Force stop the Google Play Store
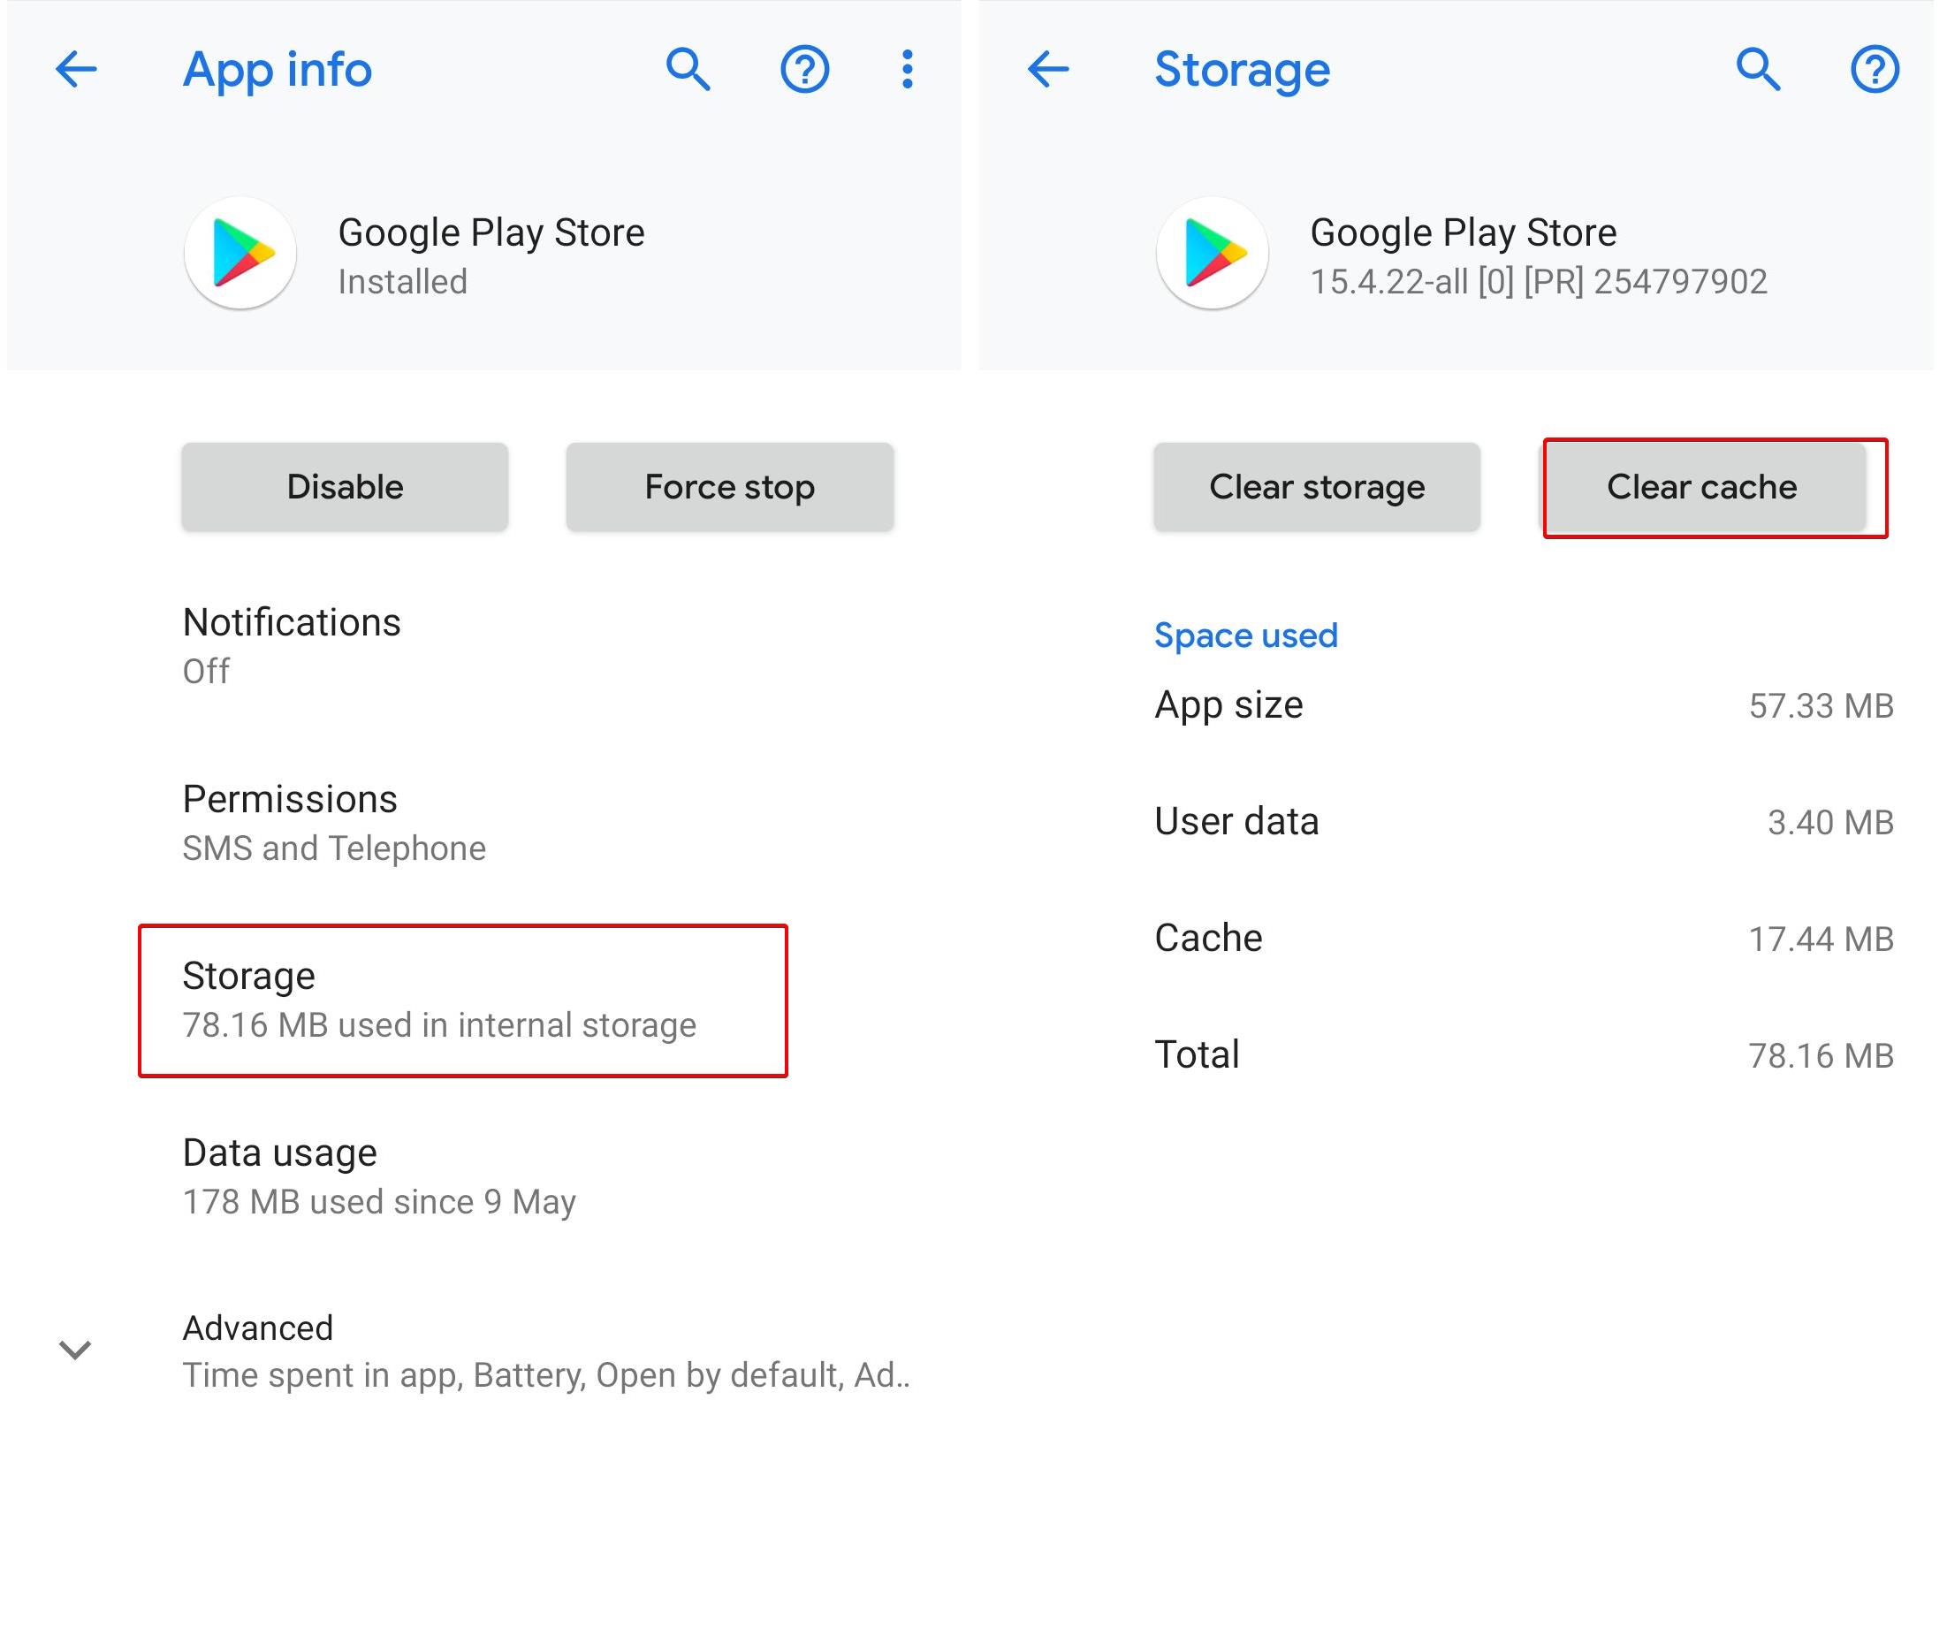Screen dimensions: 1947x1651 tap(729, 486)
